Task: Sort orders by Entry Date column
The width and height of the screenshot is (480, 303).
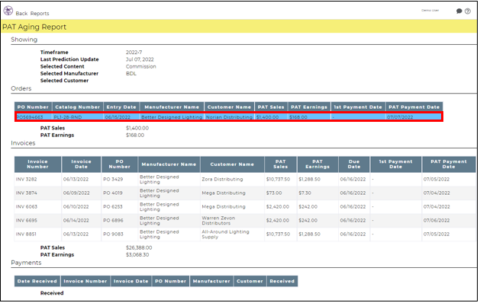Action: point(121,107)
